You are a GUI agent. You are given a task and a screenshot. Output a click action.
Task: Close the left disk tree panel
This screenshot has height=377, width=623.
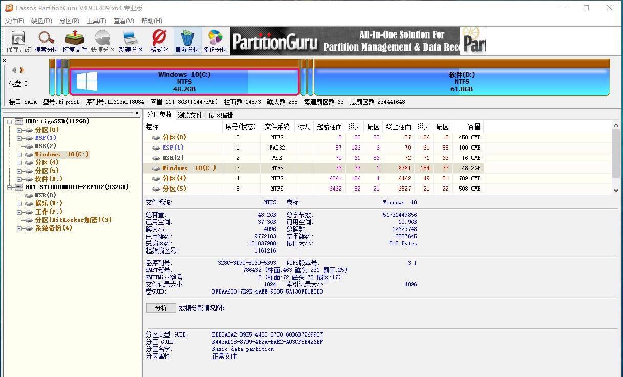[137, 113]
